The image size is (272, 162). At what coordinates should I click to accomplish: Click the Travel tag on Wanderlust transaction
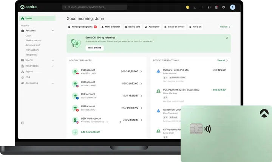coord(173,117)
